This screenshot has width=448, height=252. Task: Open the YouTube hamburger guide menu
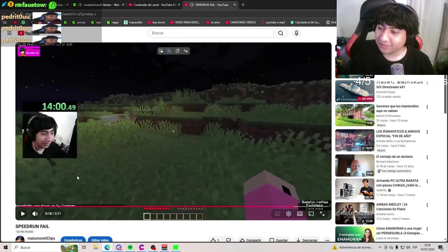[9, 33]
